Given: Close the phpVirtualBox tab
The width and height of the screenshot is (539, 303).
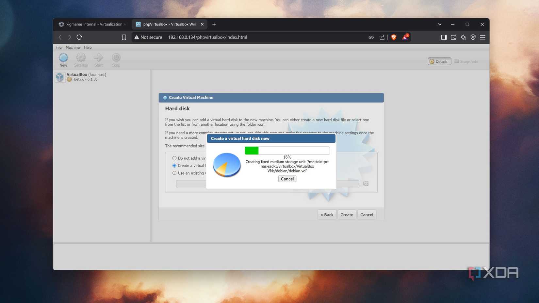Looking at the screenshot, I should pos(202,24).
